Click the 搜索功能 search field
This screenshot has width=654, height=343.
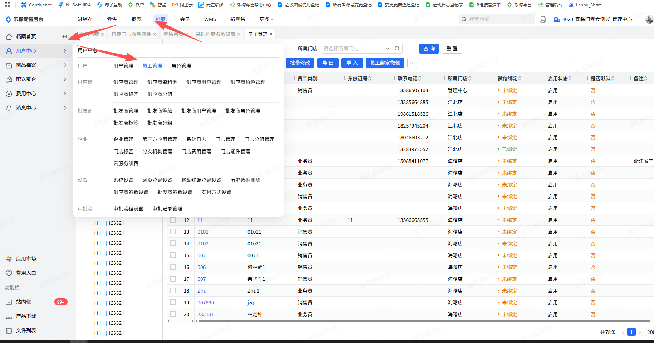click(497, 19)
